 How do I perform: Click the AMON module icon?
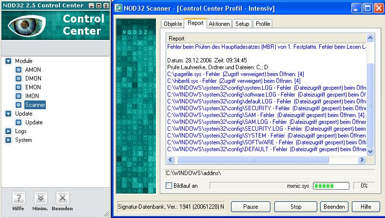pyautogui.click(x=19, y=70)
